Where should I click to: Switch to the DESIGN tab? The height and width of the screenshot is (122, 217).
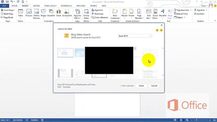pos(36,6)
